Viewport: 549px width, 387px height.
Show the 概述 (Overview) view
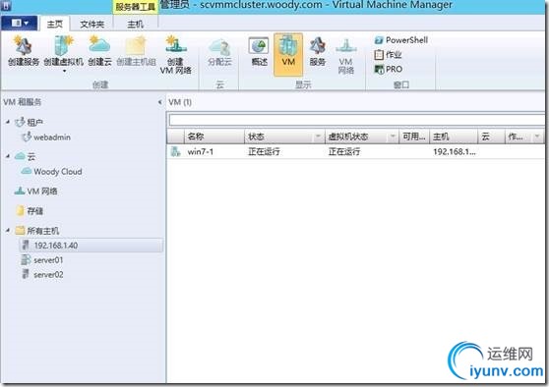[259, 51]
